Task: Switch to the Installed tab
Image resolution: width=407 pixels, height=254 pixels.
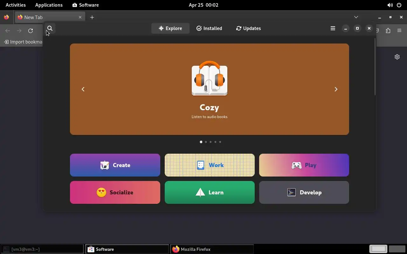Action: tap(209, 28)
